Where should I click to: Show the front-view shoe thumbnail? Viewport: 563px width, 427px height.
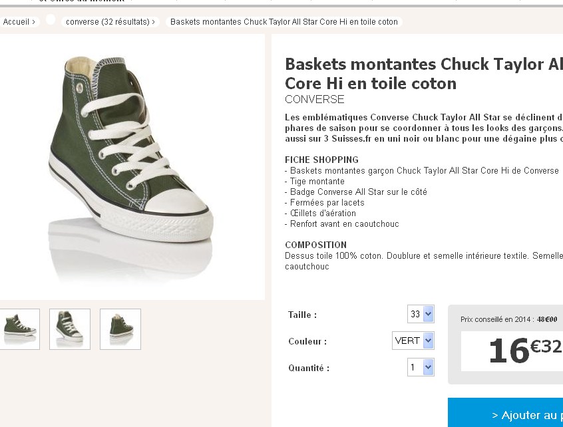point(70,329)
